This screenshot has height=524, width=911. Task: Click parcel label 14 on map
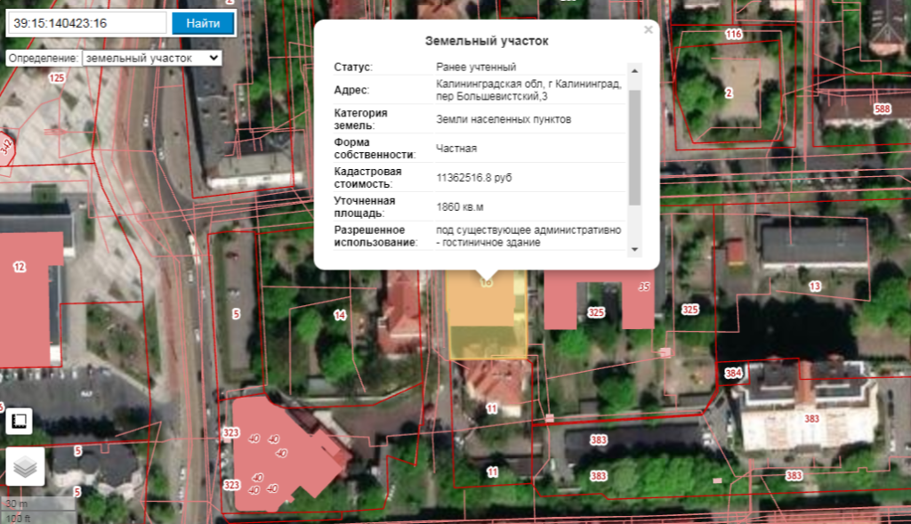[x=339, y=315]
